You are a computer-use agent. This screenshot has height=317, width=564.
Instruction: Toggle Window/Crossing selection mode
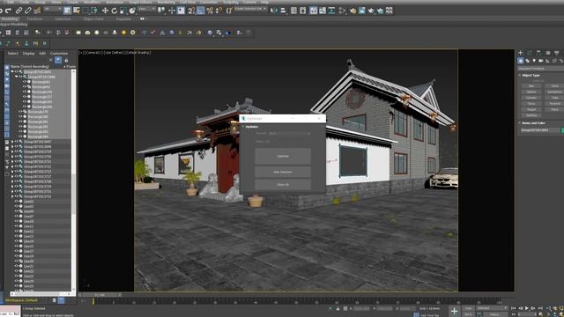coord(94,11)
